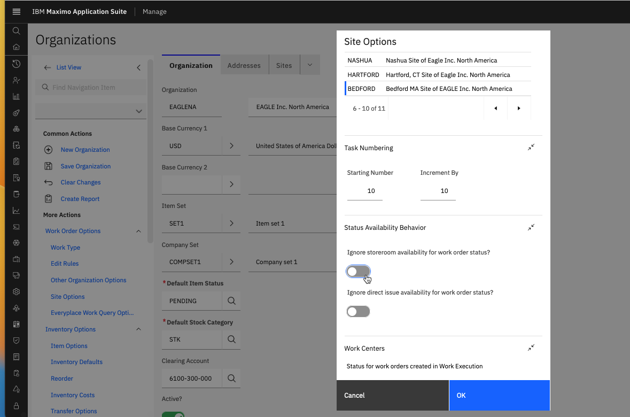630x417 pixels.
Task: Switch to the Sites tab
Action: point(284,65)
